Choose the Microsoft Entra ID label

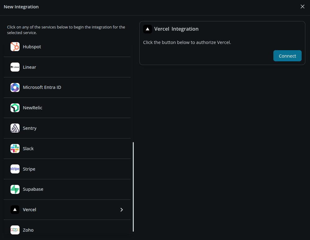(x=42, y=87)
